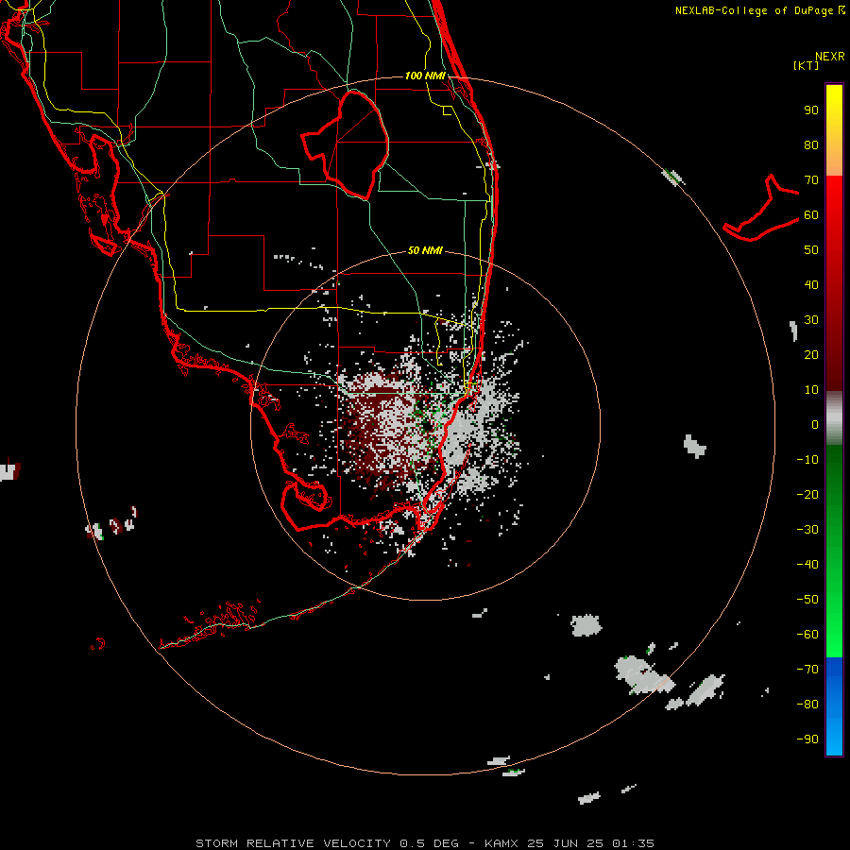Click the [KT] units label
The height and width of the screenshot is (850, 850).
pyautogui.click(x=806, y=65)
